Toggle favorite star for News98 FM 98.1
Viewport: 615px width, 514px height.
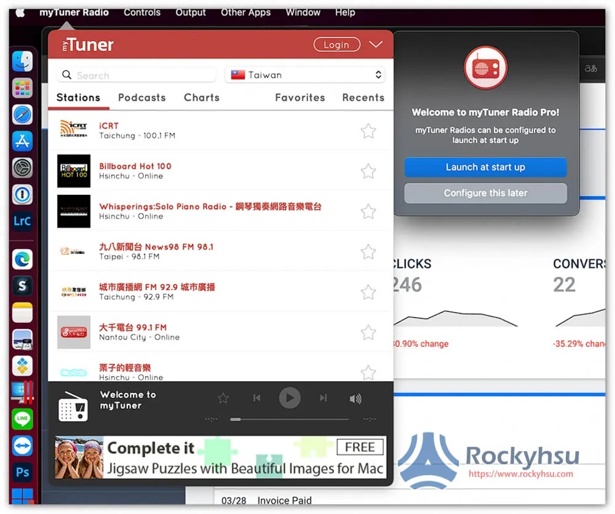368,251
